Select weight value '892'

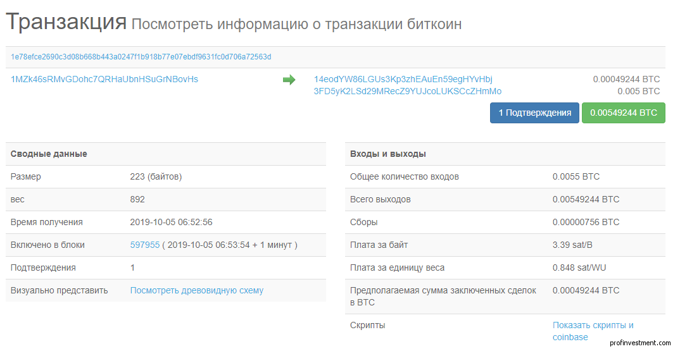click(x=137, y=199)
